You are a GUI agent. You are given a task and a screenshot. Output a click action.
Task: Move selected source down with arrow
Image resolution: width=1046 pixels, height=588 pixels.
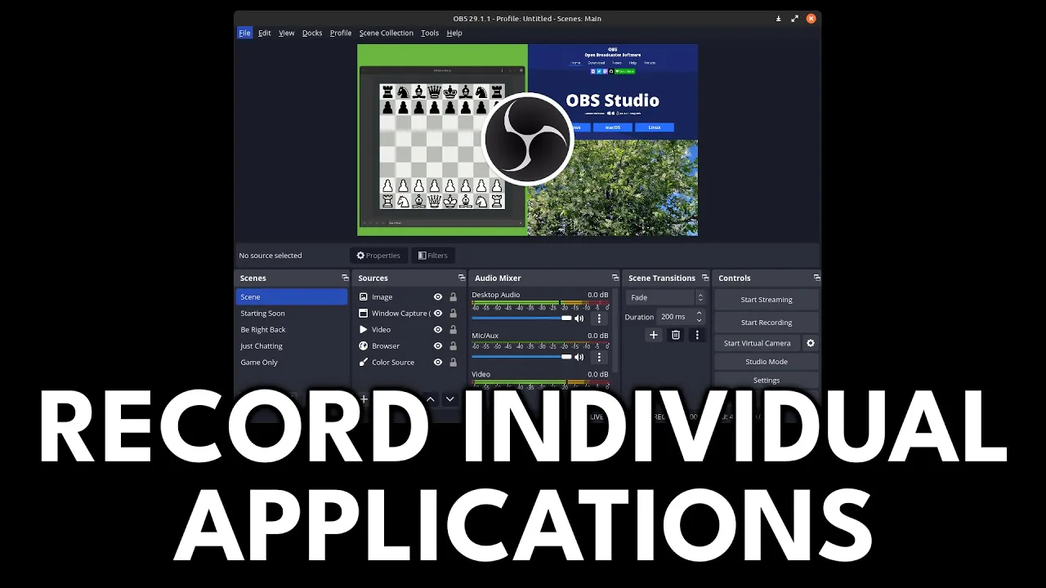(449, 399)
